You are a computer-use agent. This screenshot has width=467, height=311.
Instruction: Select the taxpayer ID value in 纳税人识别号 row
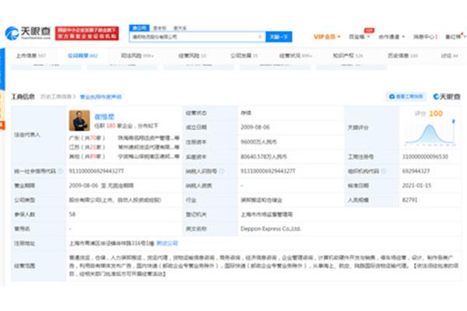point(268,171)
